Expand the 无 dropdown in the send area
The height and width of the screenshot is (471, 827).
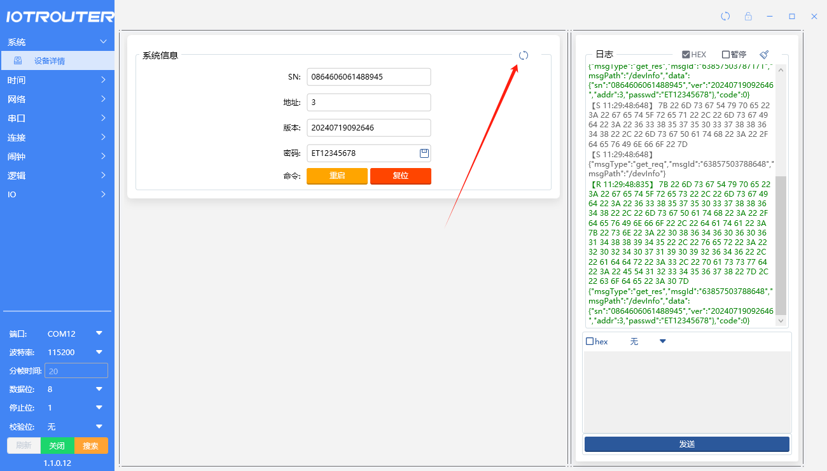pyautogui.click(x=662, y=342)
